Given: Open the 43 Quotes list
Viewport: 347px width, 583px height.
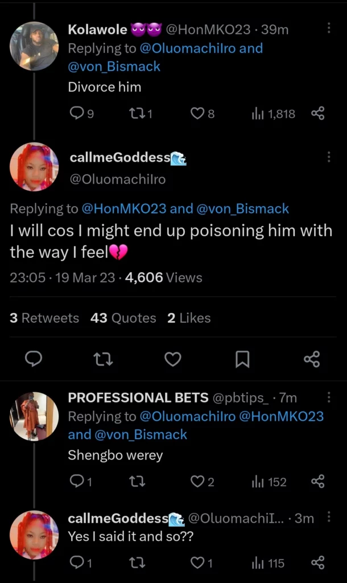Looking at the screenshot, I should 123,318.
